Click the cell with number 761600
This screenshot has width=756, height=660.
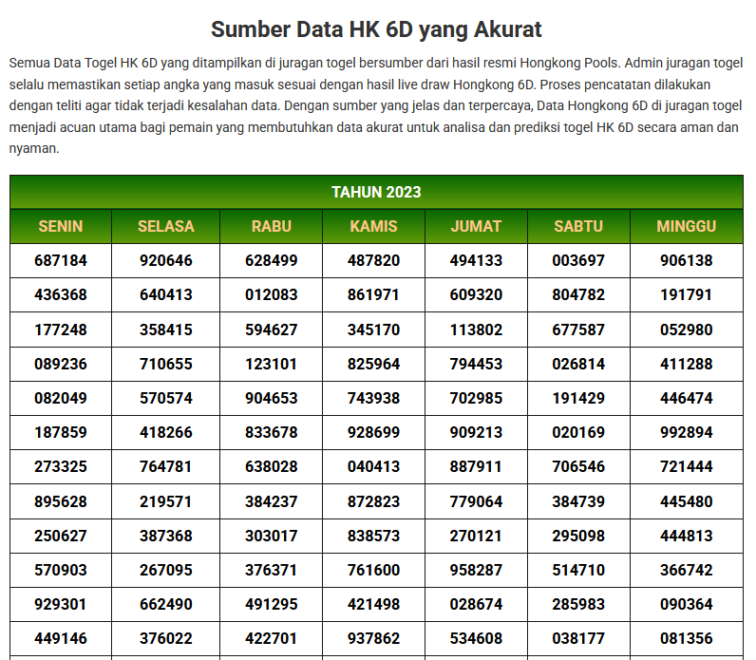pyautogui.click(x=373, y=570)
